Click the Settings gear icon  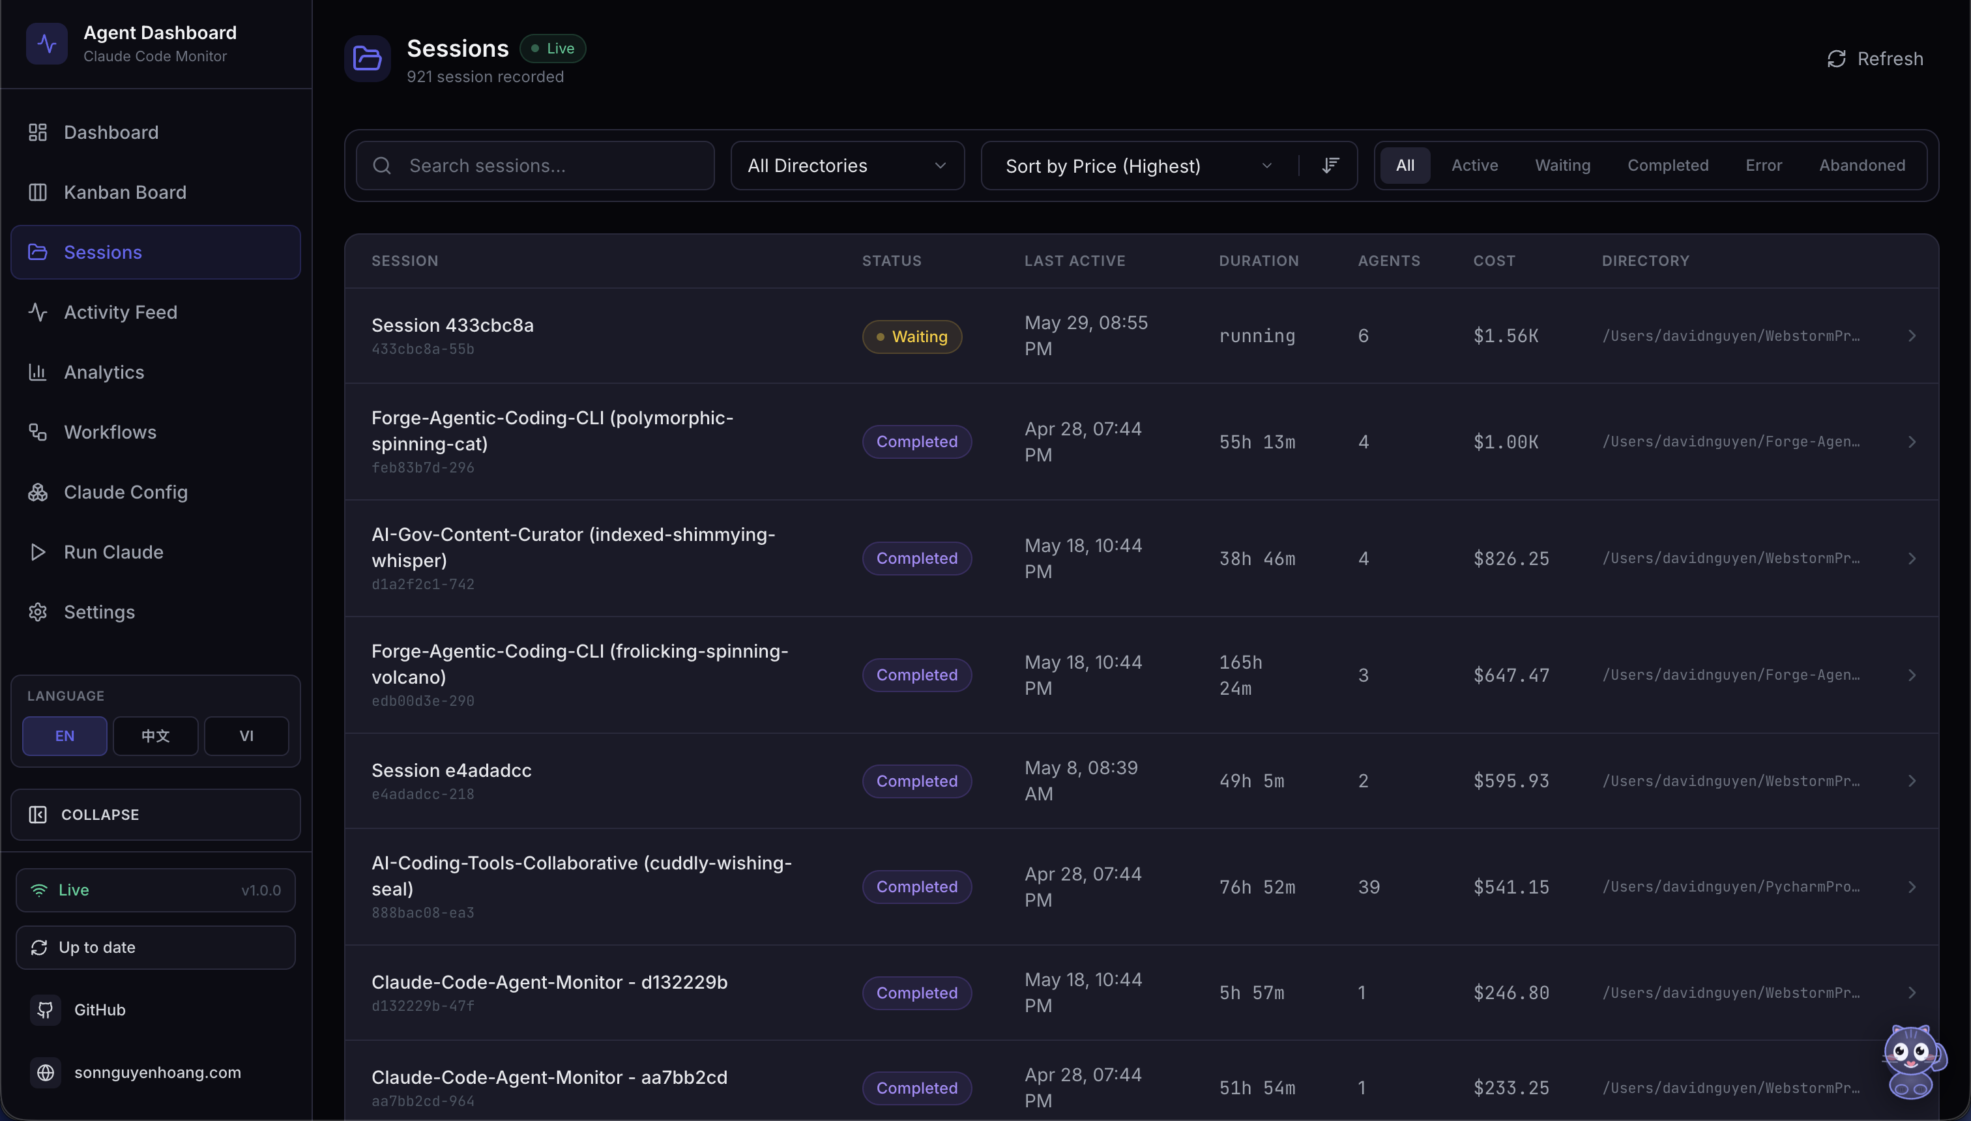pyautogui.click(x=38, y=613)
